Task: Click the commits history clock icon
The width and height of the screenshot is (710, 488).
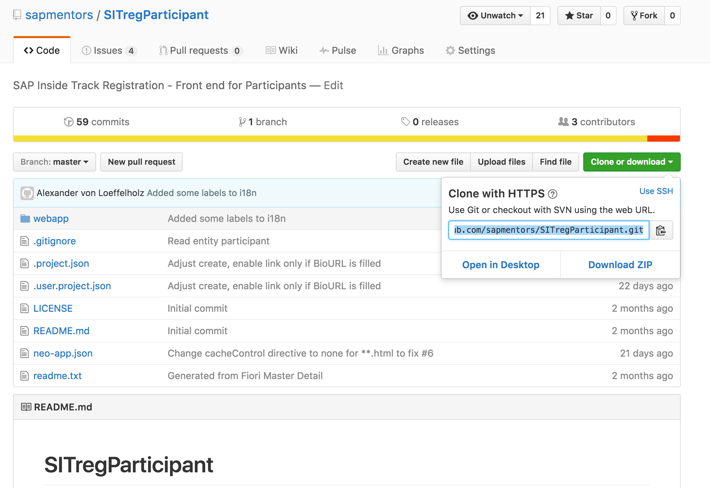Action: pos(68,122)
